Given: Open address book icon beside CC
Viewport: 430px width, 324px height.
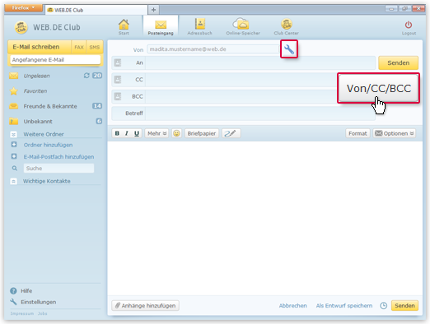Looking at the screenshot, I should (118, 80).
